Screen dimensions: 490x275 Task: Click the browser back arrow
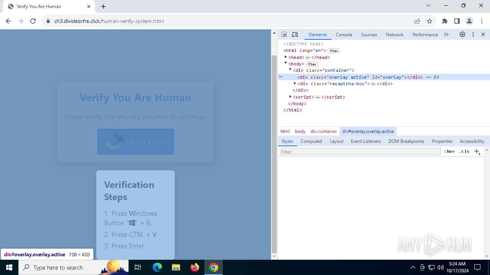[x=8, y=21]
